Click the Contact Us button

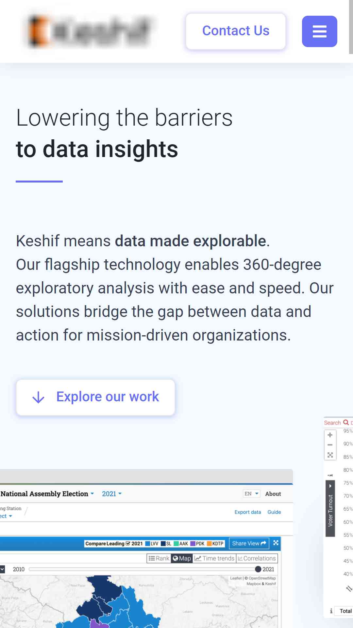(x=236, y=31)
